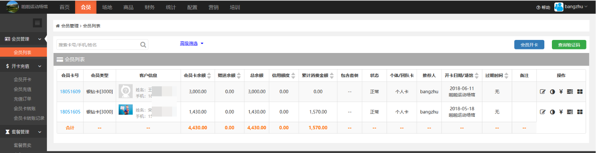Open the 场地 top menu
Viewport: 596px width, 153px height.
click(x=107, y=7)
